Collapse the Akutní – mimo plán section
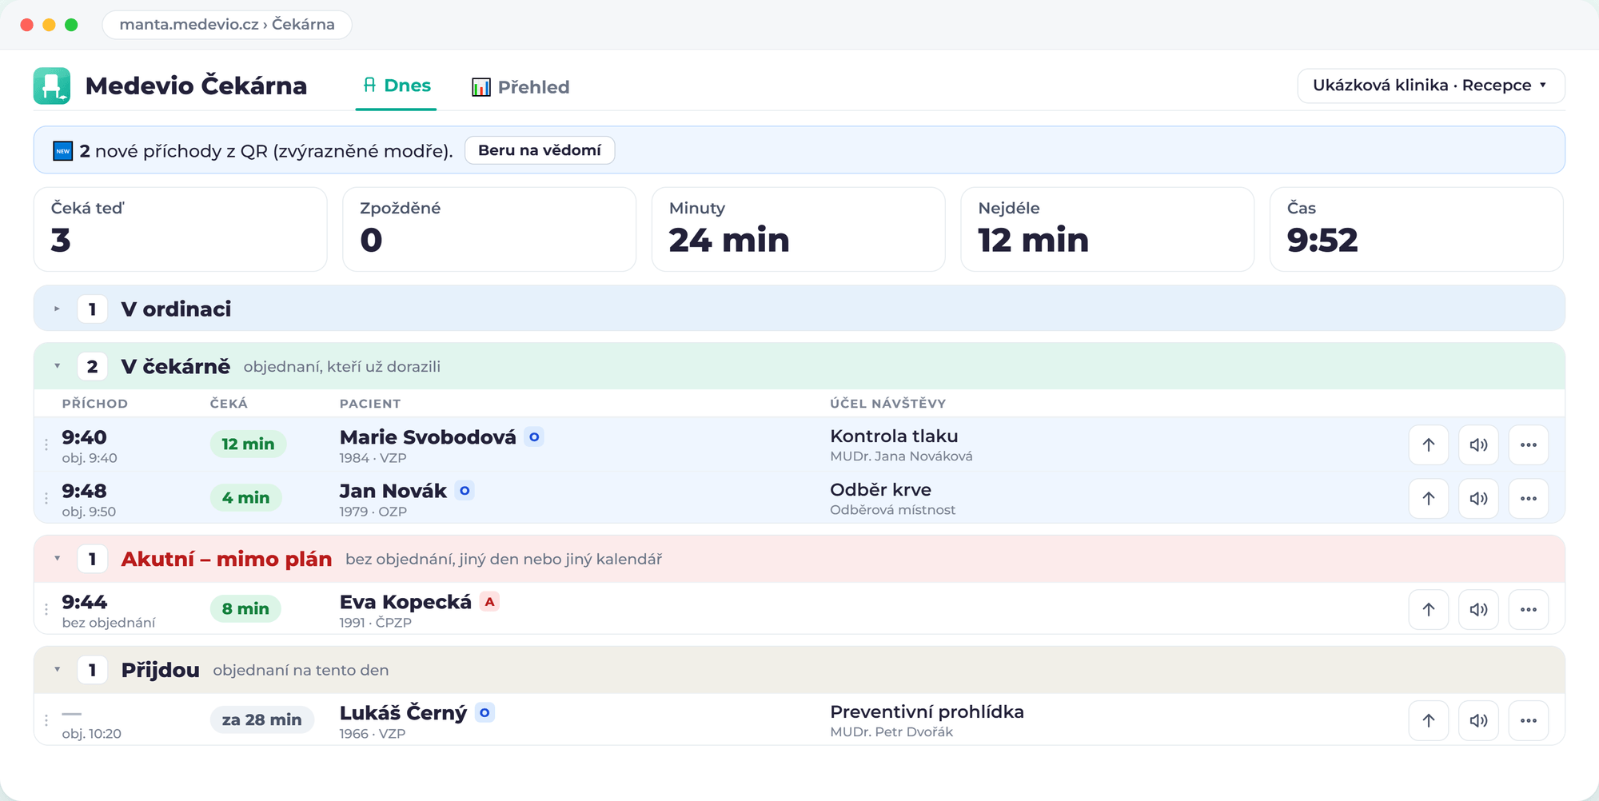The image size is (1599, 801). pyautogui.click(x=57, y=559)
